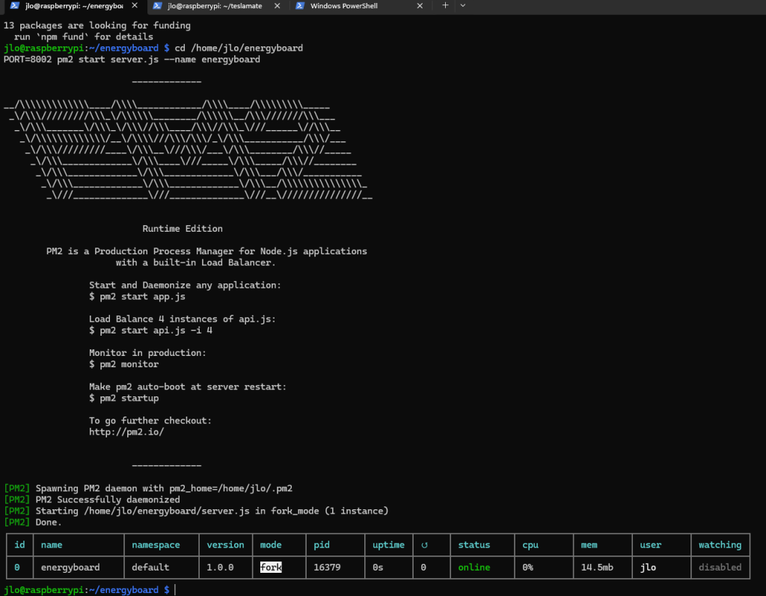The image size is (766, 596).
Task: Click the 'pid' column header
Action: tap(322, 545)
